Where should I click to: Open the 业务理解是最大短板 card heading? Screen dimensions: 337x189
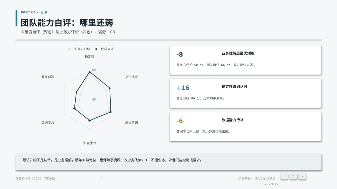[238, 53]
